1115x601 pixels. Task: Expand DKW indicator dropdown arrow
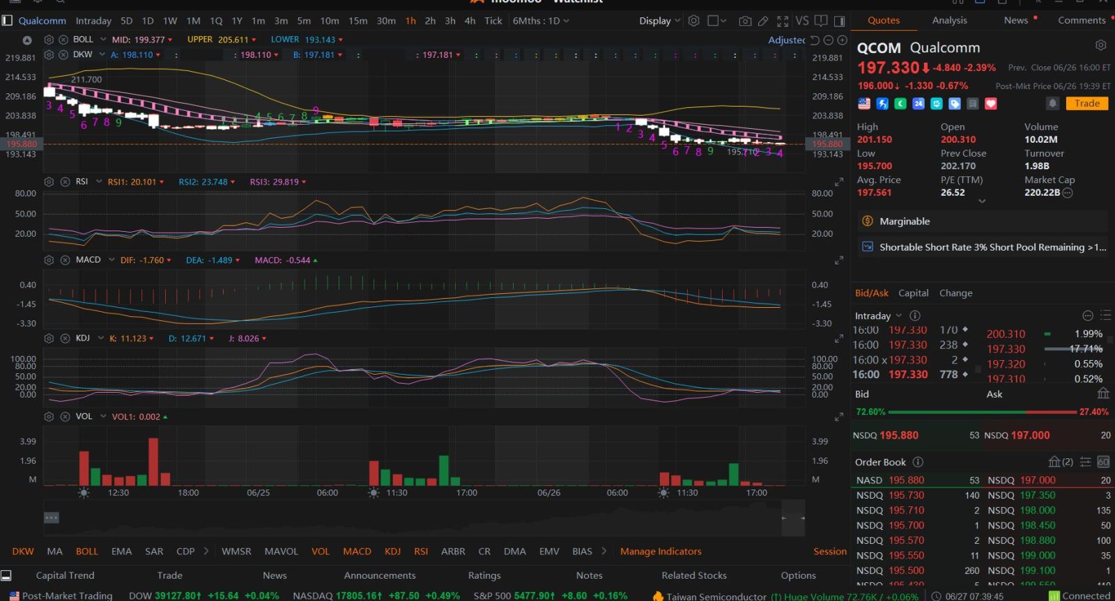(102, 54)
